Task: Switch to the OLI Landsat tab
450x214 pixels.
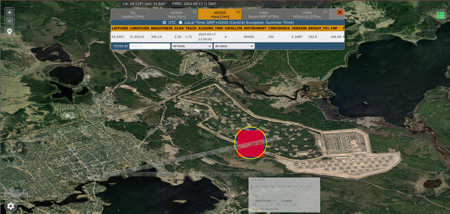Action: click(133, 15)
